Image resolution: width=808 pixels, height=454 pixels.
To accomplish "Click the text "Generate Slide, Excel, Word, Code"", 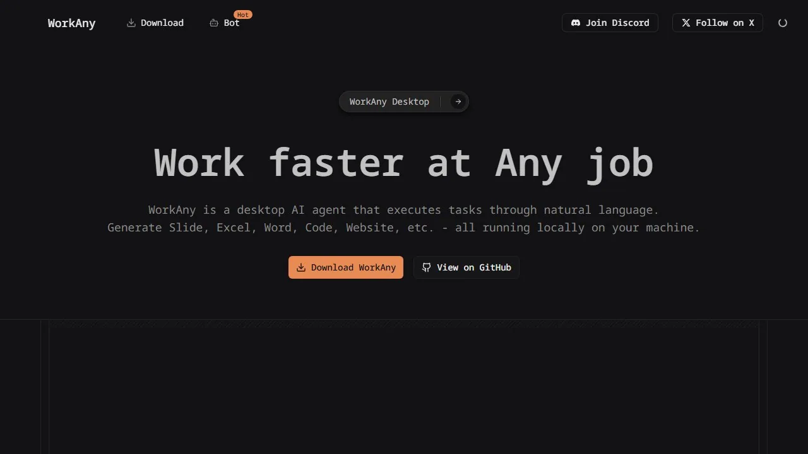I will coord(223,228).
